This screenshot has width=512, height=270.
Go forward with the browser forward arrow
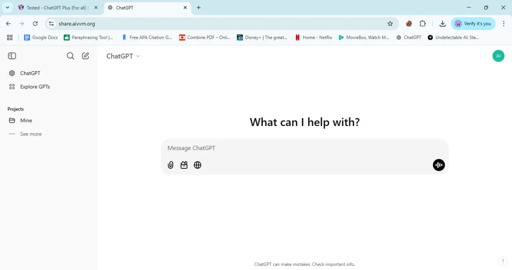[22, 24]
